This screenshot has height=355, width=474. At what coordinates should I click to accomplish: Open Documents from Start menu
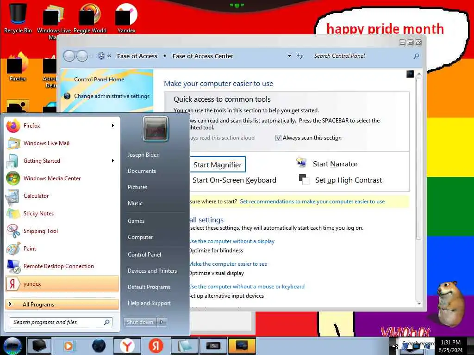point(142,171)
